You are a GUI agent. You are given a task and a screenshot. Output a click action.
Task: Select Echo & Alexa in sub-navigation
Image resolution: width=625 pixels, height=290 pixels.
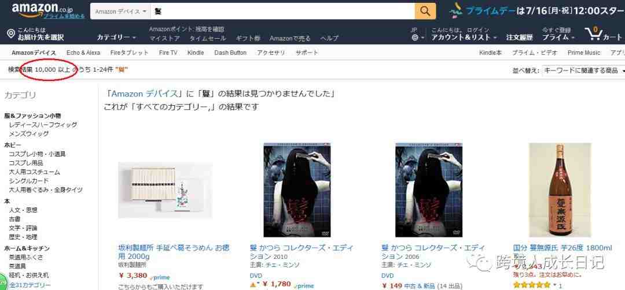(83, 53)
